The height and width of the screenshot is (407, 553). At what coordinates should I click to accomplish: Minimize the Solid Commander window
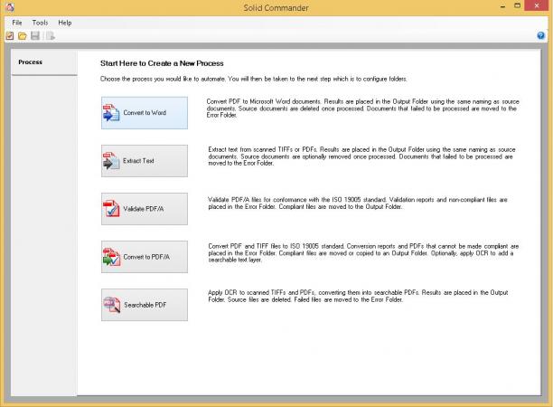502,6
